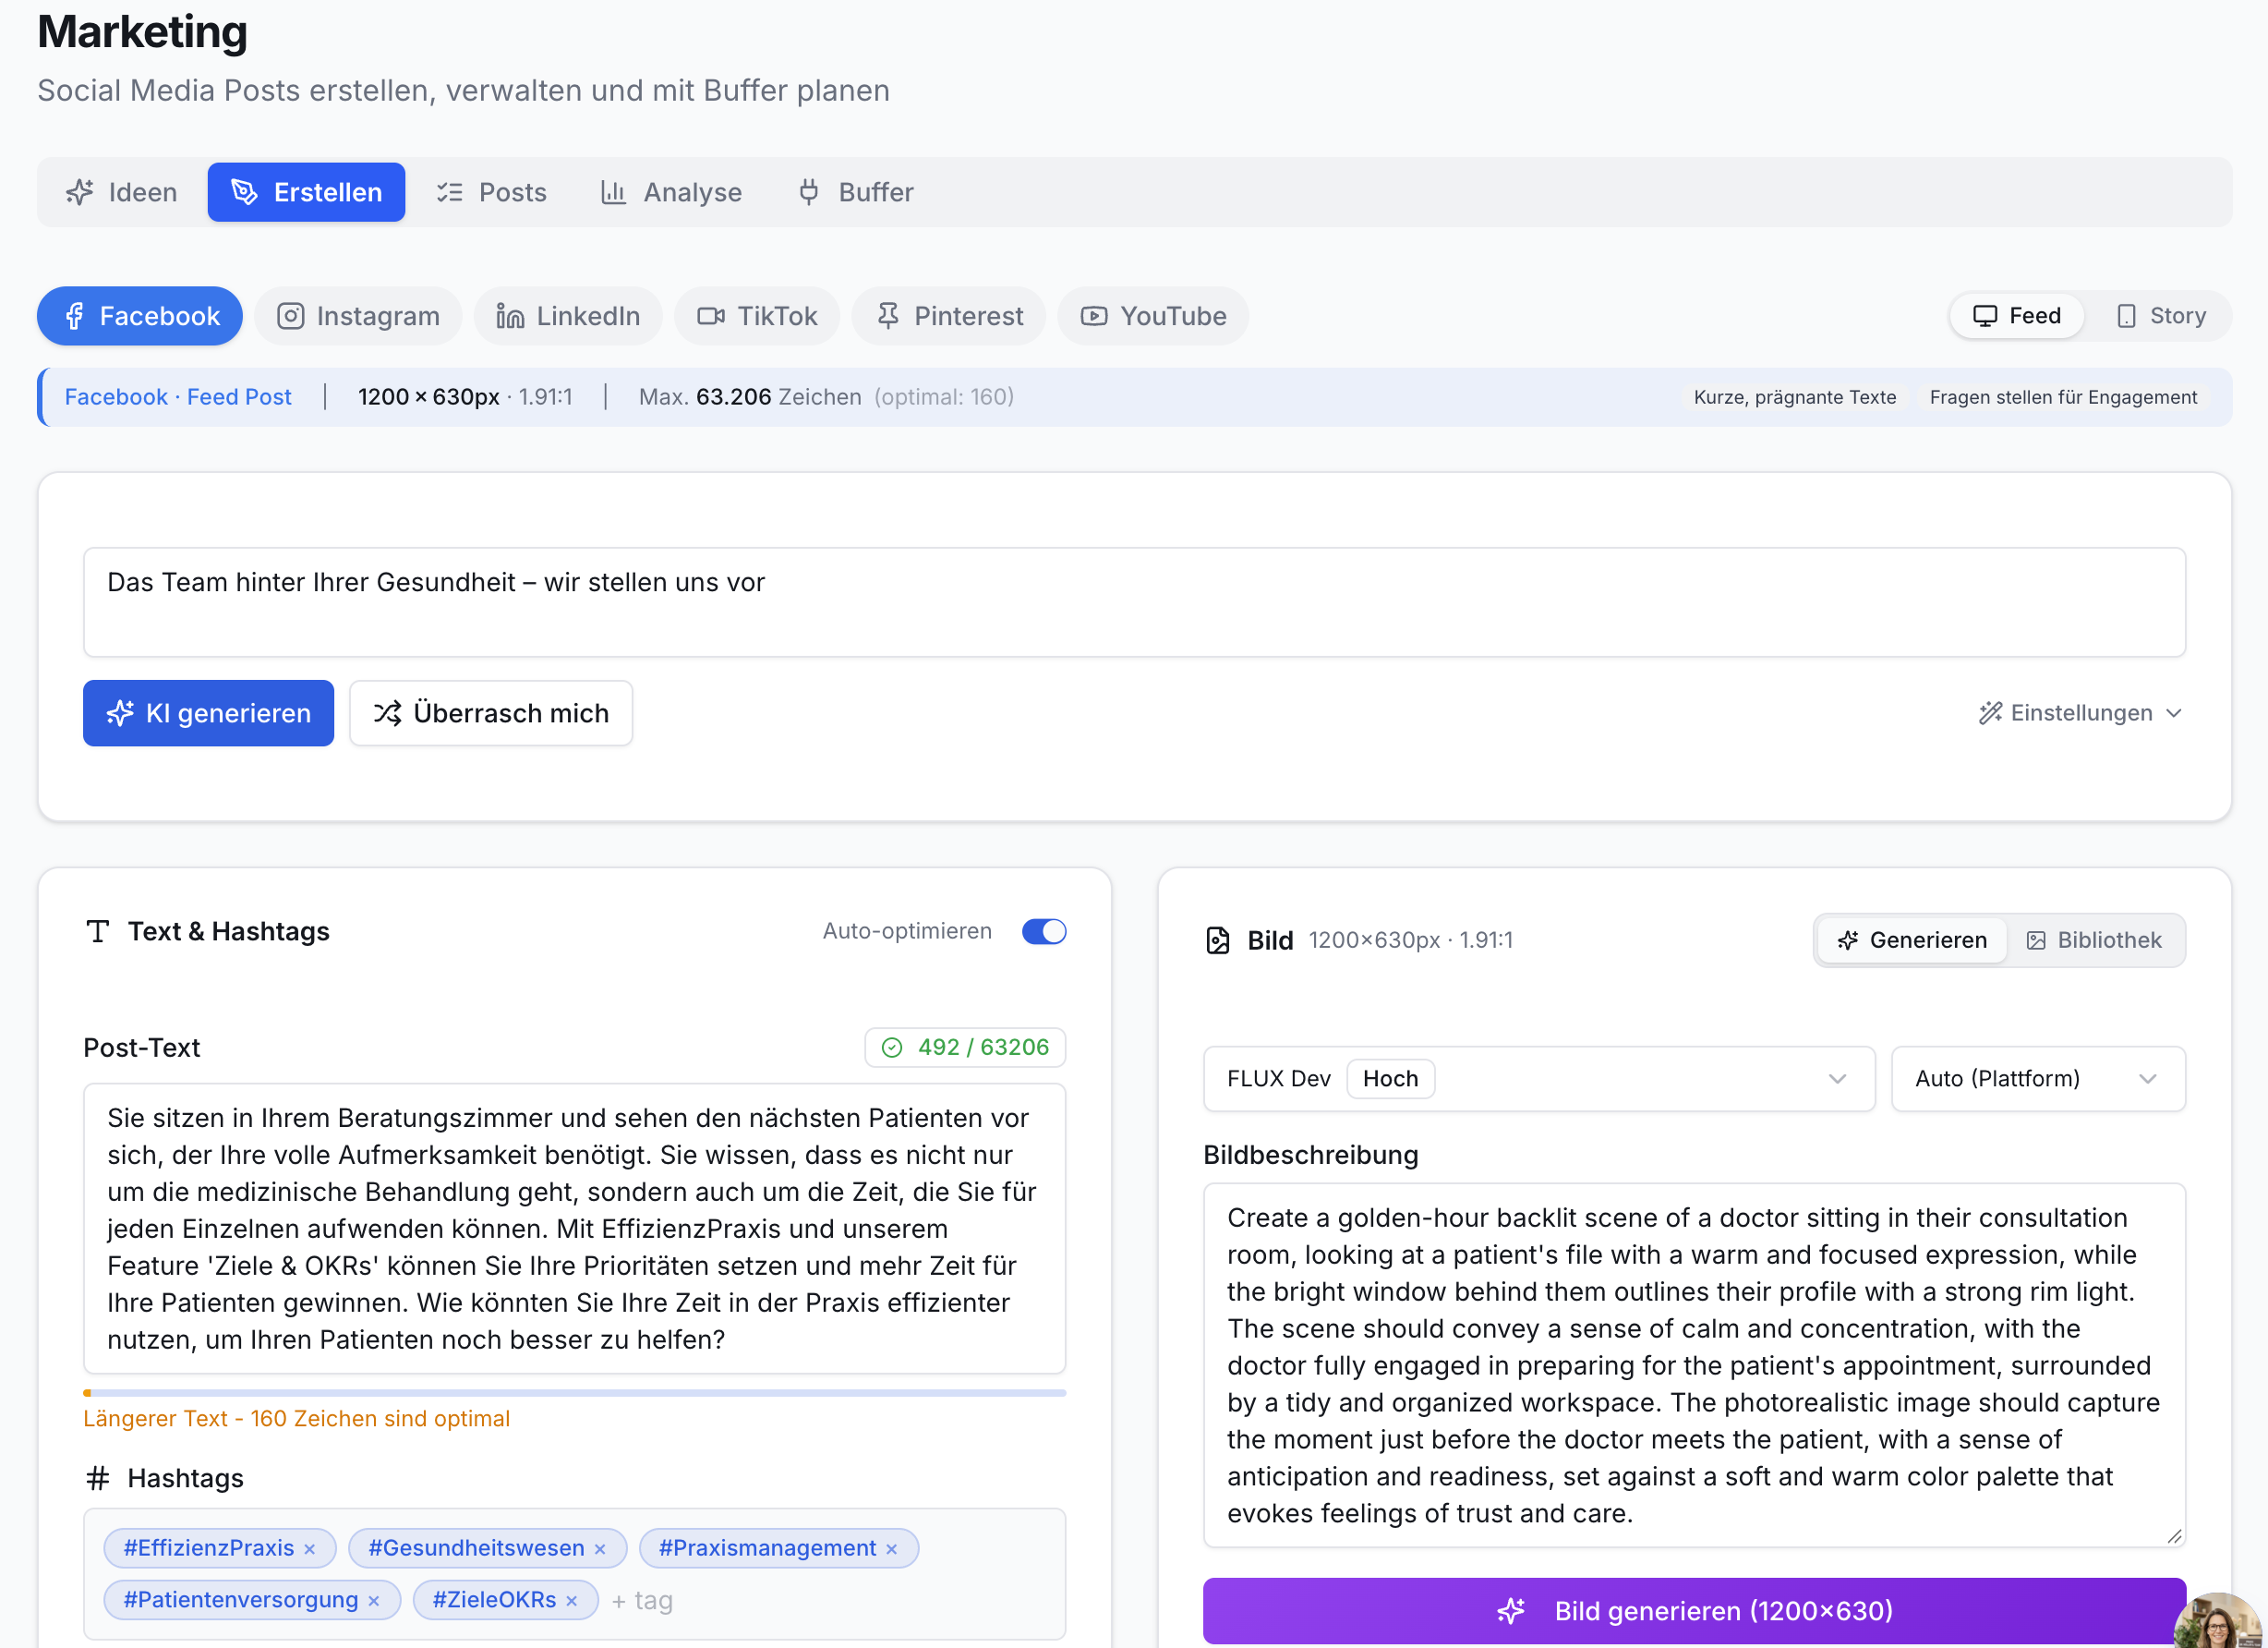Image resolution: width=2268 pixels, height=1648 pixels.
Task: Click the pen icon on Erstellen
Action: (245, 192)
